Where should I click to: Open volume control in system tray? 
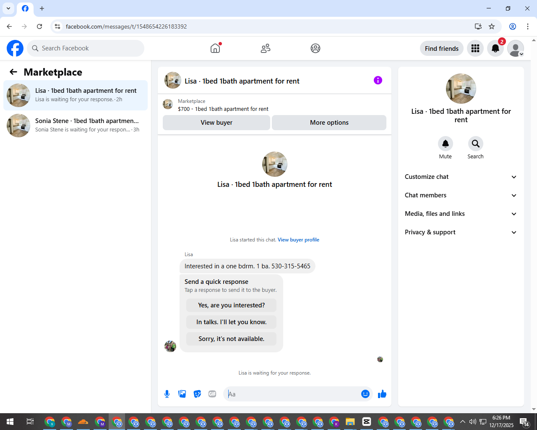click(473, 422)
